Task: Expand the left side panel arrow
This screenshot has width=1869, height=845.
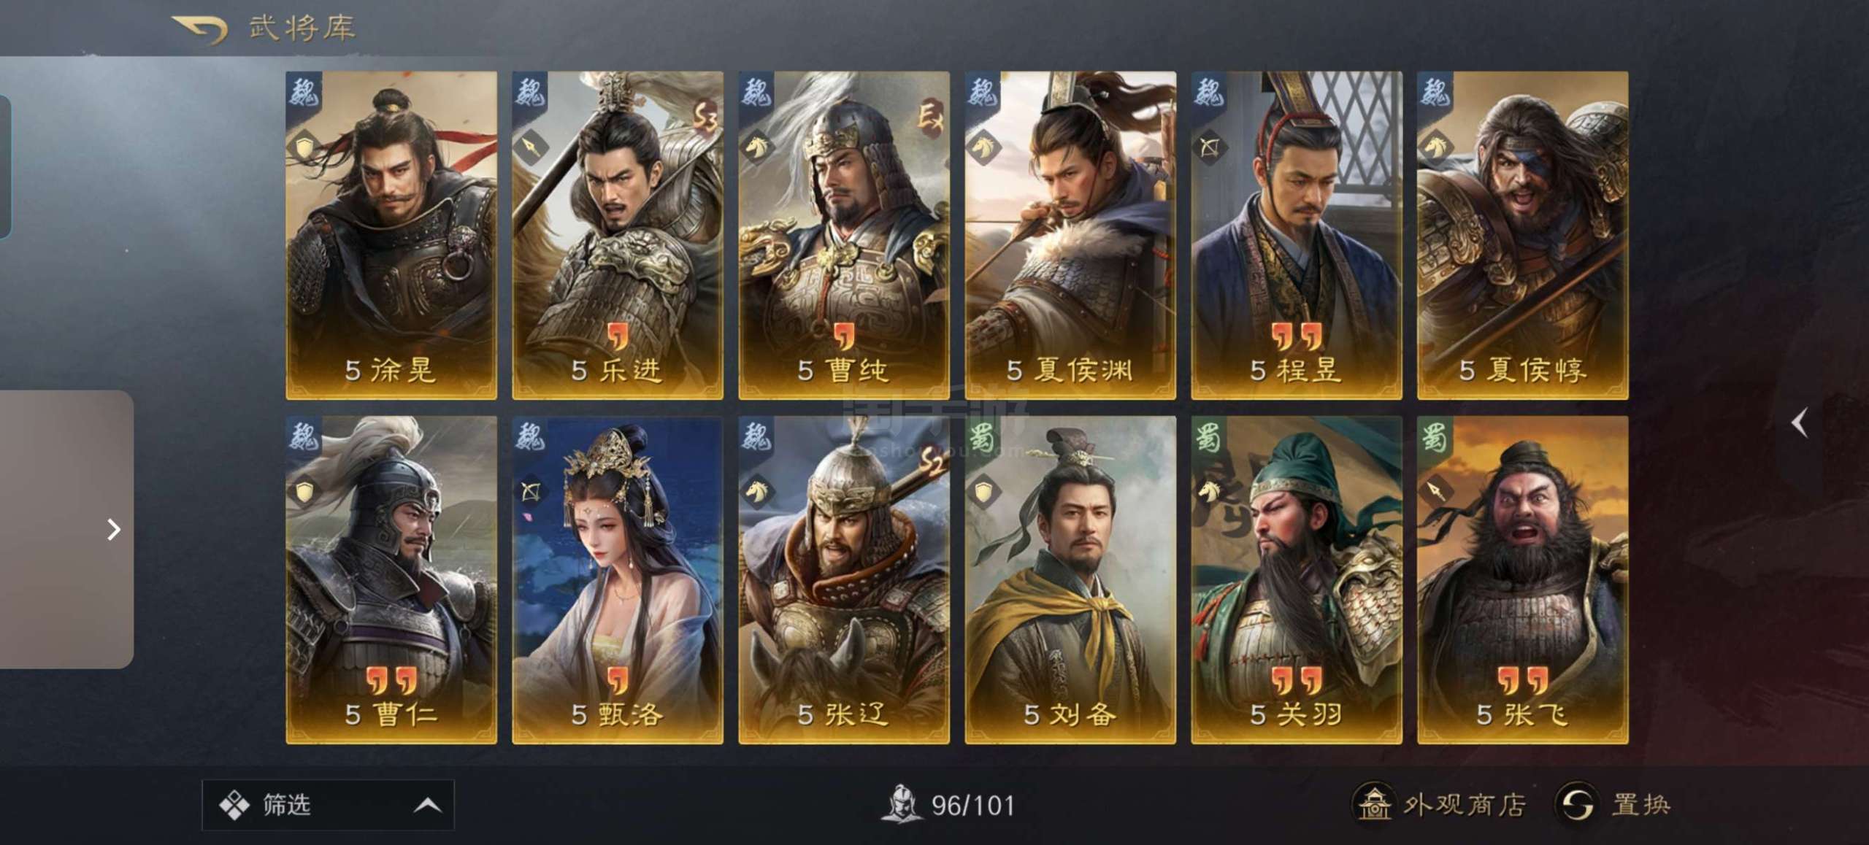Action: coord(113,530)
